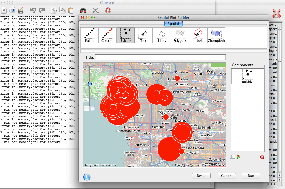Click the Torrance label on the map
Viewport: 285px width, 189px height.
pyautogui.click(x=140, y=145)
